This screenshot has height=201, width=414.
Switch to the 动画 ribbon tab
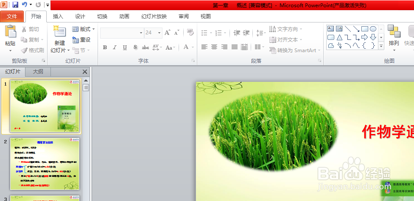point(124,17)
